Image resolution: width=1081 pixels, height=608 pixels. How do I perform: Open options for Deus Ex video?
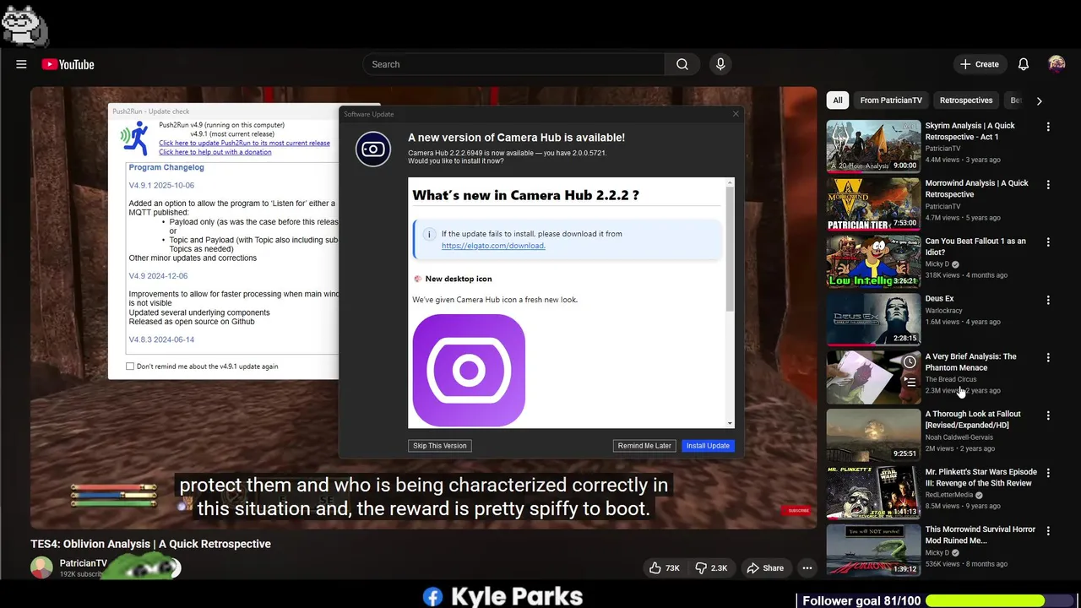1048,300
